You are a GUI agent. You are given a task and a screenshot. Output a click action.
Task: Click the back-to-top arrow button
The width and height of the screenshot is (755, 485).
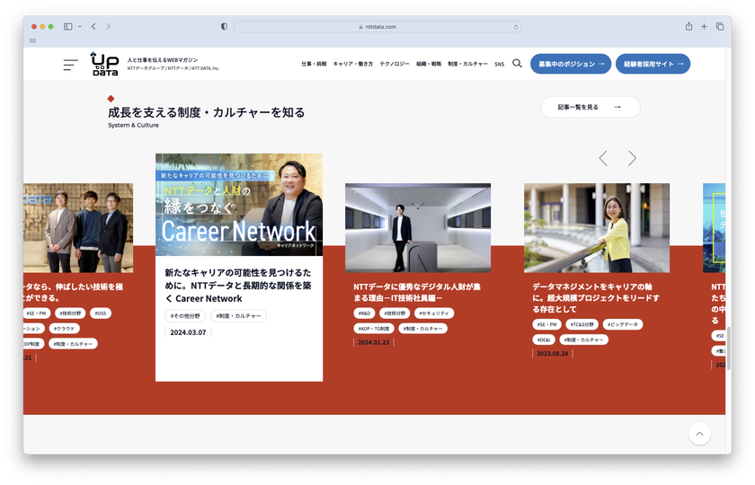tap(699, 434)
